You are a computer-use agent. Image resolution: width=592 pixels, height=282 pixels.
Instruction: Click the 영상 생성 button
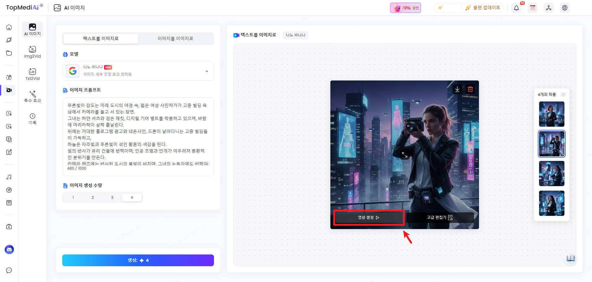coord(368,217)
